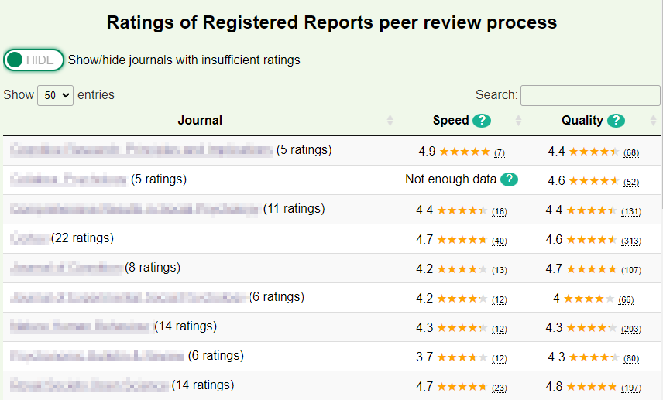Click speed count (16)
This screenshot has width=663, height=400.
500,212
